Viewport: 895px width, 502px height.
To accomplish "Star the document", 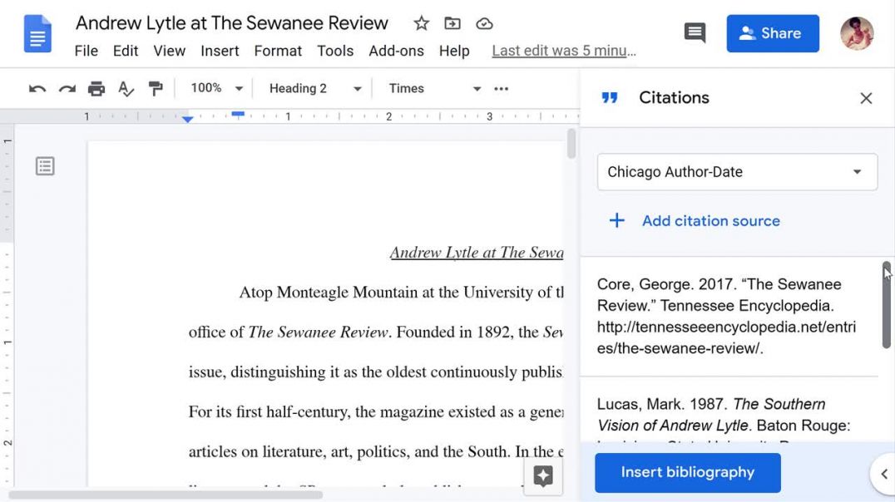I will tap(421, 23).
